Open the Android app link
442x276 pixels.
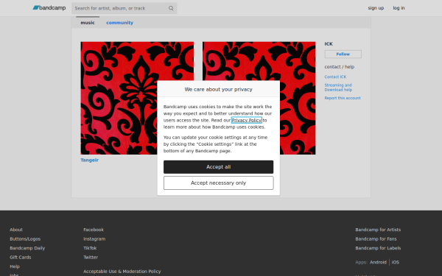point(378,262)
